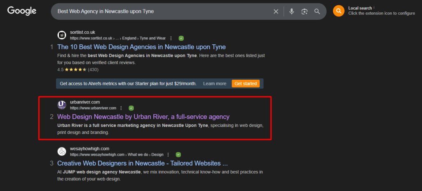Click the magnifying glass search icon

[317, 12]
